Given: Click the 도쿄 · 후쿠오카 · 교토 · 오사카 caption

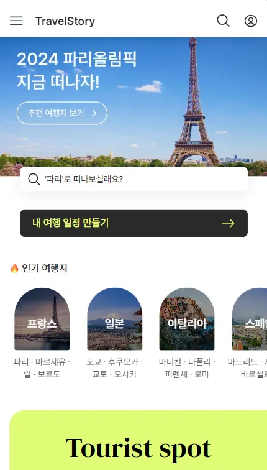Looking at the screenshot, I should tap(115, 368).
